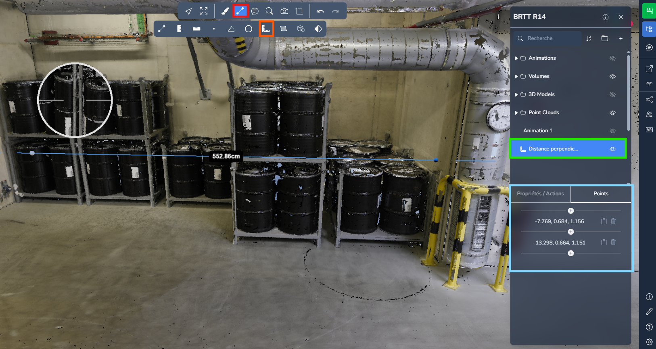This screenshot has width=656, height=349.
Task: Click the undo arrow in toolbar
Action: tap(320, 11)
